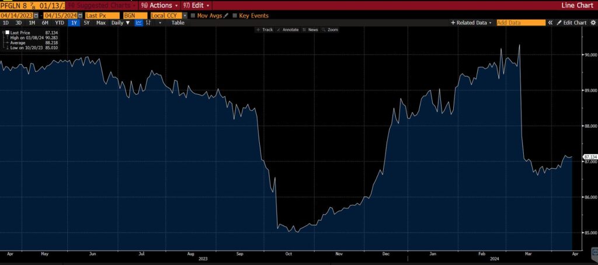Toggle the Last Price legend checkbox
598x265 pixels.
point(7,33)
